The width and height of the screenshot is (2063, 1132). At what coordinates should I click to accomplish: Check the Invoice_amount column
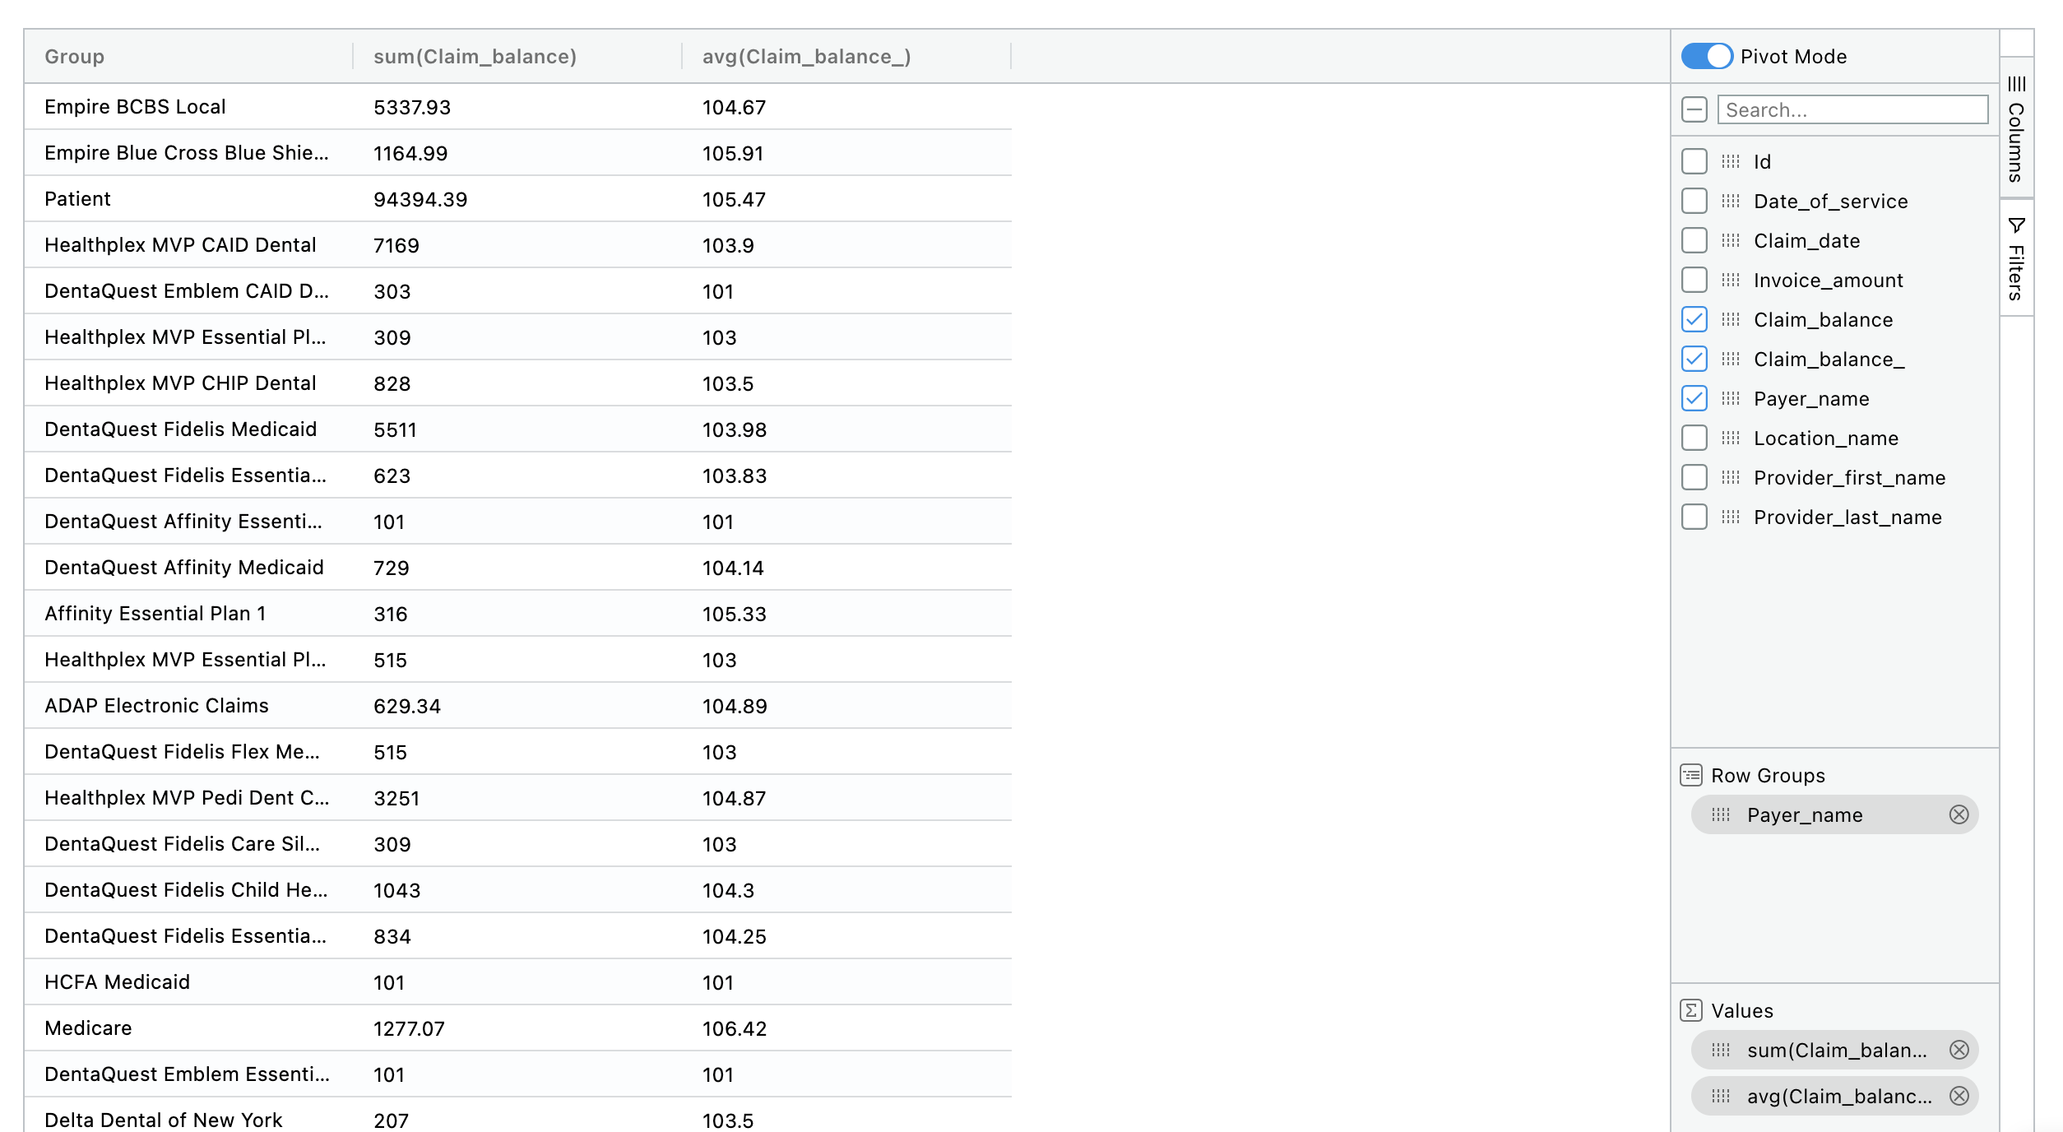click(x=1694, y=280)
